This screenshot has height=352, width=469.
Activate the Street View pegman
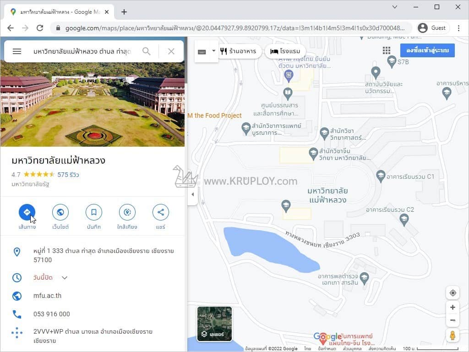(453, 335)
